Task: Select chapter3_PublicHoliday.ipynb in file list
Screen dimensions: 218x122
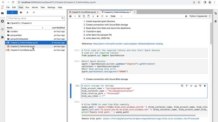Action: pyautogui.click(x=36, y=43)
